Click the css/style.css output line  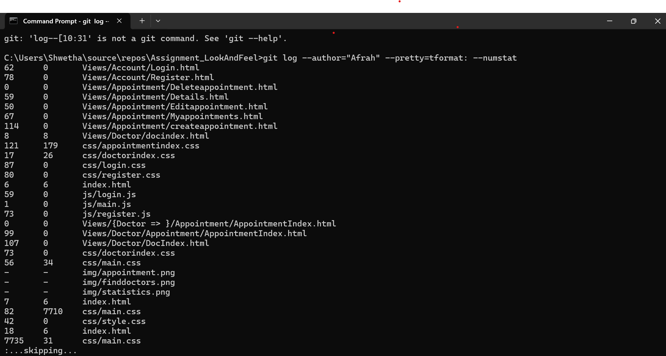(114, 321)
